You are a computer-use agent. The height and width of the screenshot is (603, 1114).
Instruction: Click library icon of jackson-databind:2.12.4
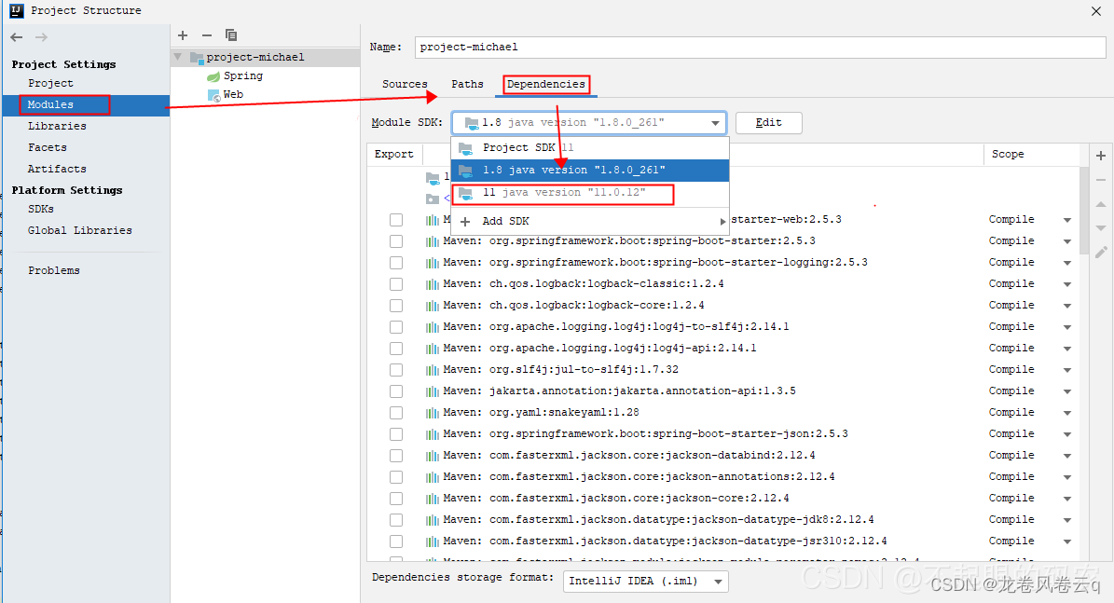(432, 455)
